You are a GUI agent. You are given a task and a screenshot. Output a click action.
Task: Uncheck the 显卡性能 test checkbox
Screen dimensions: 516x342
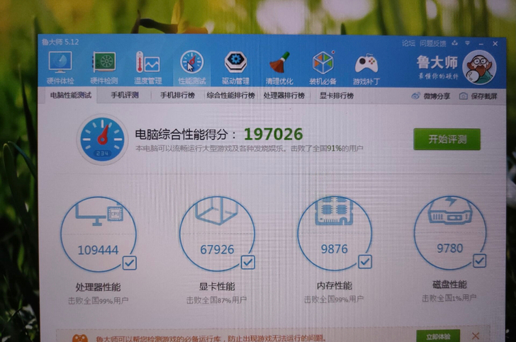point(248,262)
